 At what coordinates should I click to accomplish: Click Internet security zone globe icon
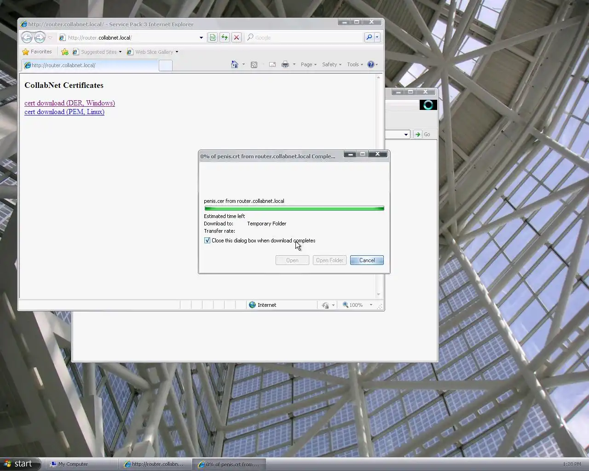[x=252, y=305]
